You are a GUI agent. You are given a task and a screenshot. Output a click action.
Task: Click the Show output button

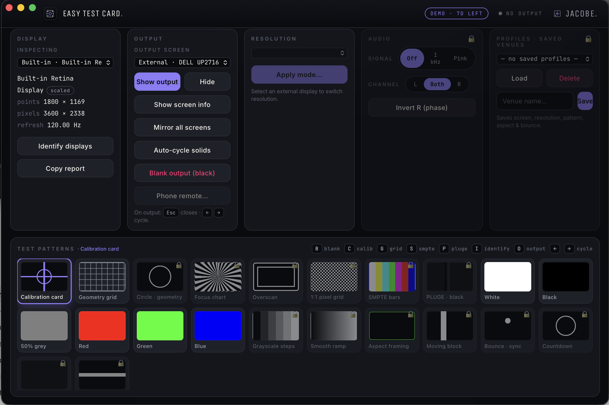[157, 82]
